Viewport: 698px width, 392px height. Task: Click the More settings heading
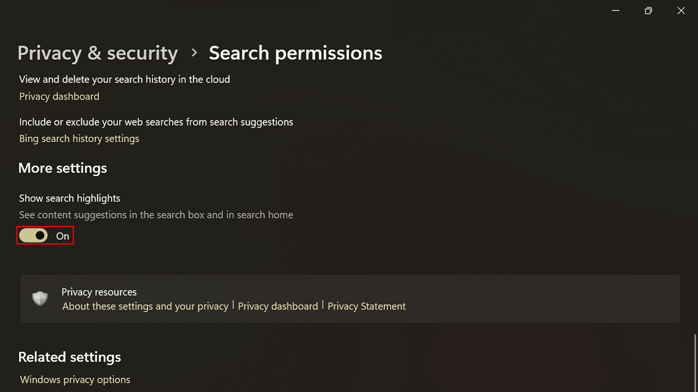pyautogui.click(x=63, y=168)
